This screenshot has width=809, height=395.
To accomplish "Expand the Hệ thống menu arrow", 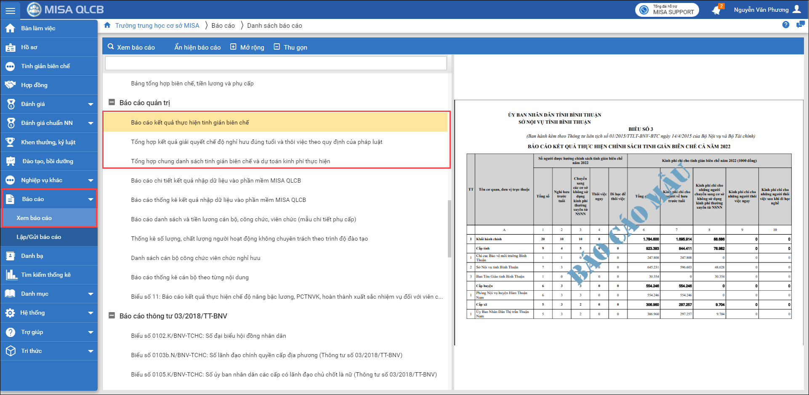I will pyautogui.click(x=90, y=313).
